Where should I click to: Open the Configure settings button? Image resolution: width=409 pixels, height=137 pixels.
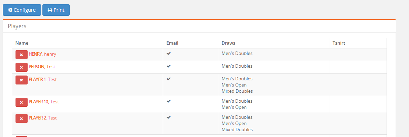[22, 10]
